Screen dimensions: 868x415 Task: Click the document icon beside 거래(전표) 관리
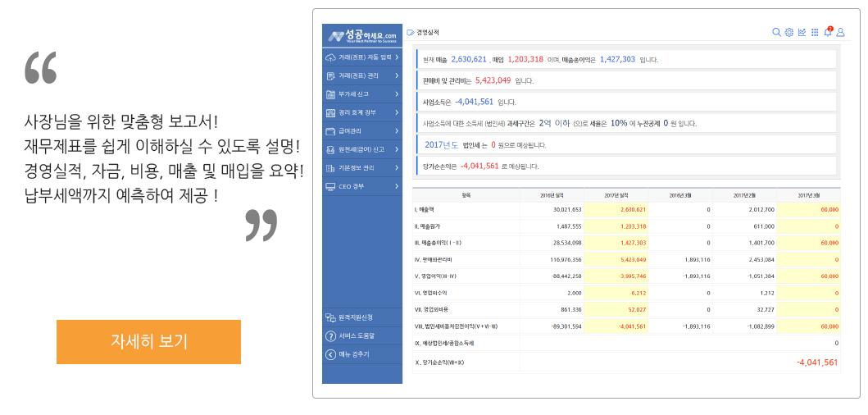point(330,75)
